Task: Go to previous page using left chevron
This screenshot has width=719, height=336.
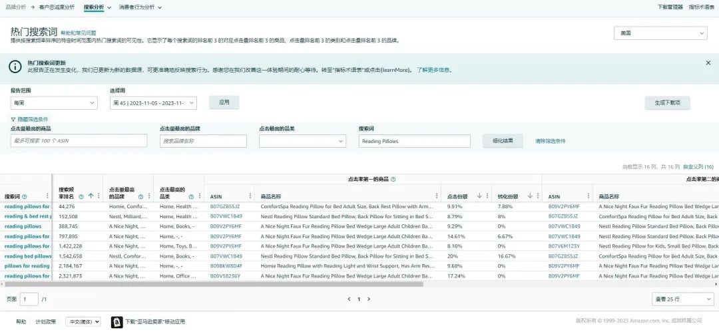Action: tap(349, 299)
